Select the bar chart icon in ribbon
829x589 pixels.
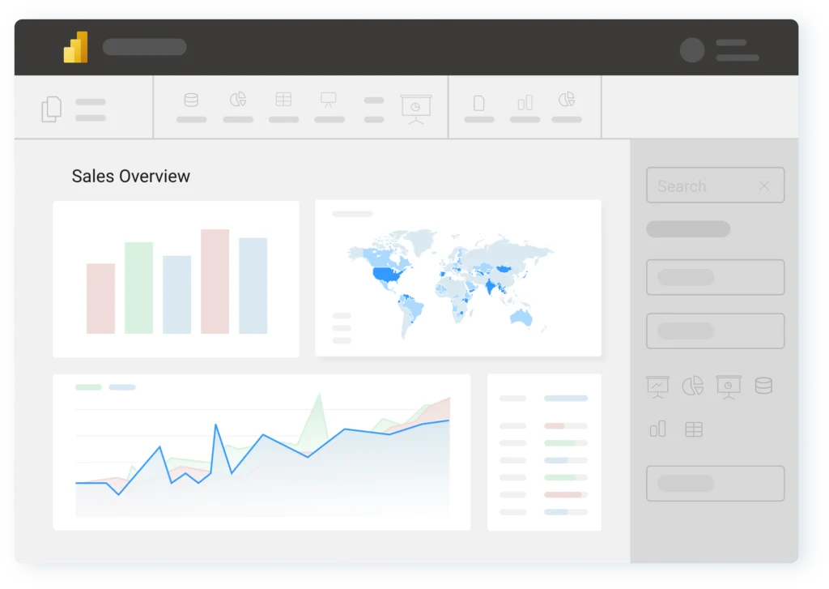click(x=525, y=103)
